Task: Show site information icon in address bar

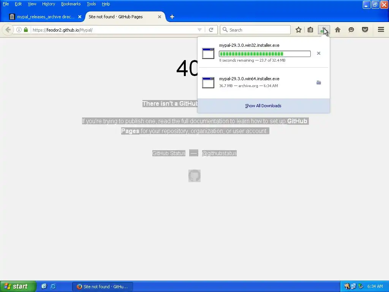Action: [19, 30]
